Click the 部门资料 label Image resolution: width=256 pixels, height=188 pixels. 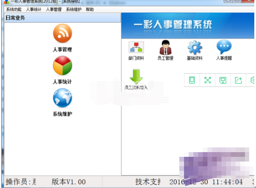click(136, 58)
